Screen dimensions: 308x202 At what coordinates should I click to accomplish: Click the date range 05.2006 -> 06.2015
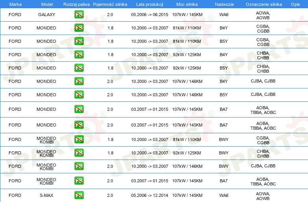[150, 15]
